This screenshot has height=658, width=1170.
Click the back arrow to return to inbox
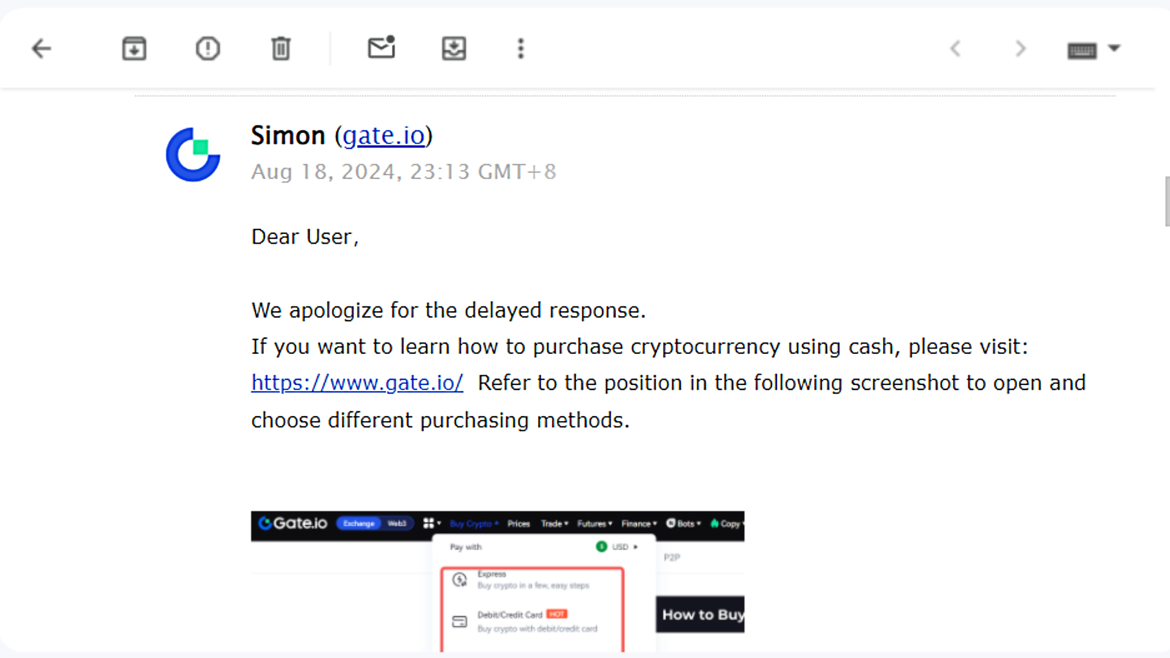pos(41,48)
